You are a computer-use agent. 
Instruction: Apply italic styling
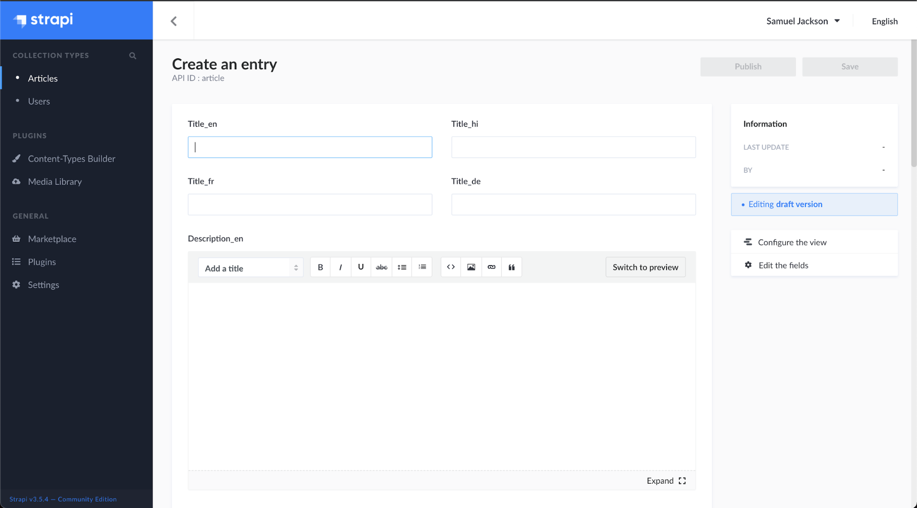tap(340, 267)
